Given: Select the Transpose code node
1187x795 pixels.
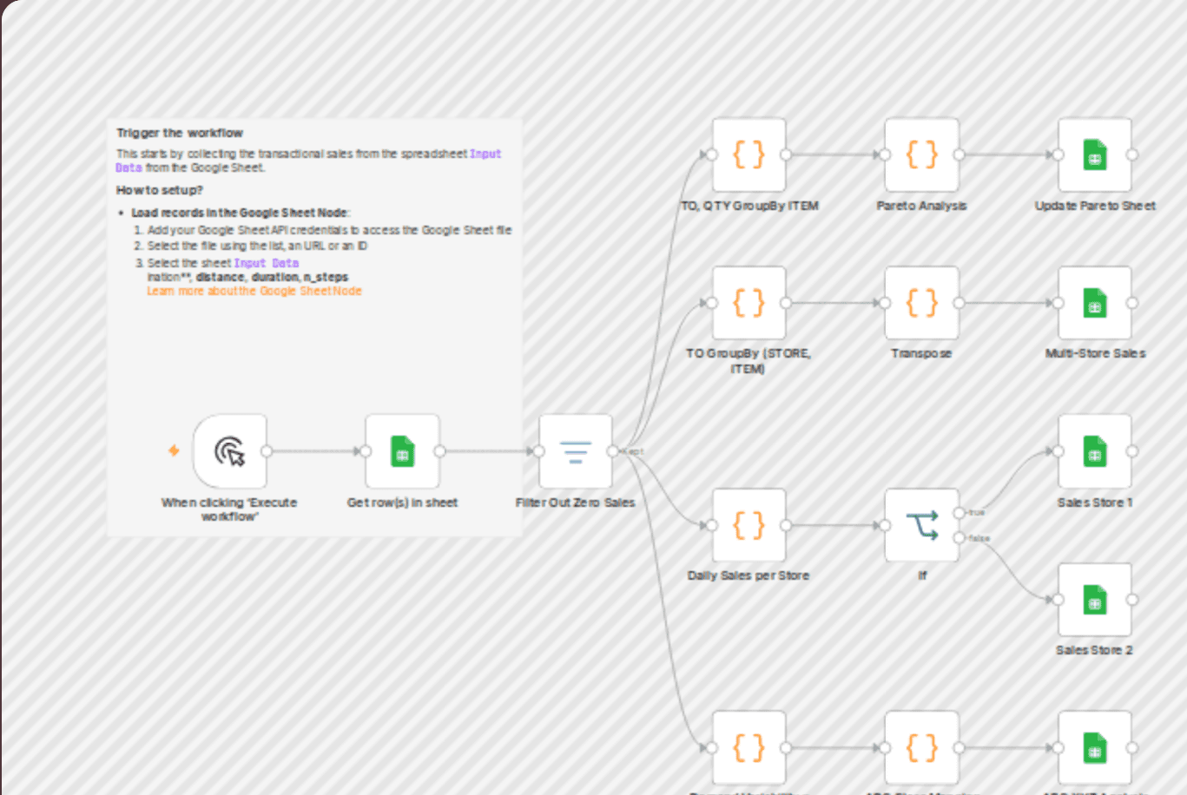Looking at the screenshot, I should coord(921,303).
